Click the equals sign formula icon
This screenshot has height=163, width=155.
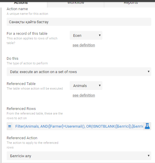click(x=10, y=126)
